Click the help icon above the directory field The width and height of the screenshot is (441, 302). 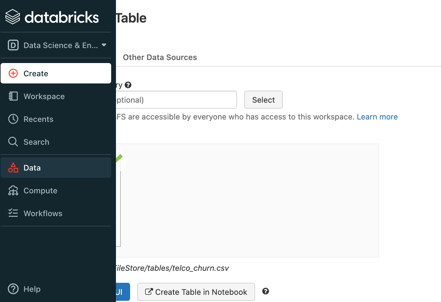[x=128, y=85]
